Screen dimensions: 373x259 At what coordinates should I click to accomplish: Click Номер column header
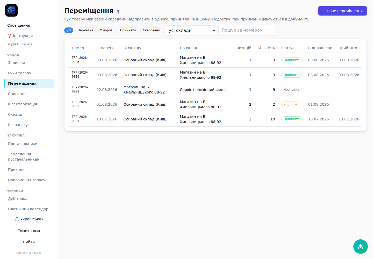point(78,48)
